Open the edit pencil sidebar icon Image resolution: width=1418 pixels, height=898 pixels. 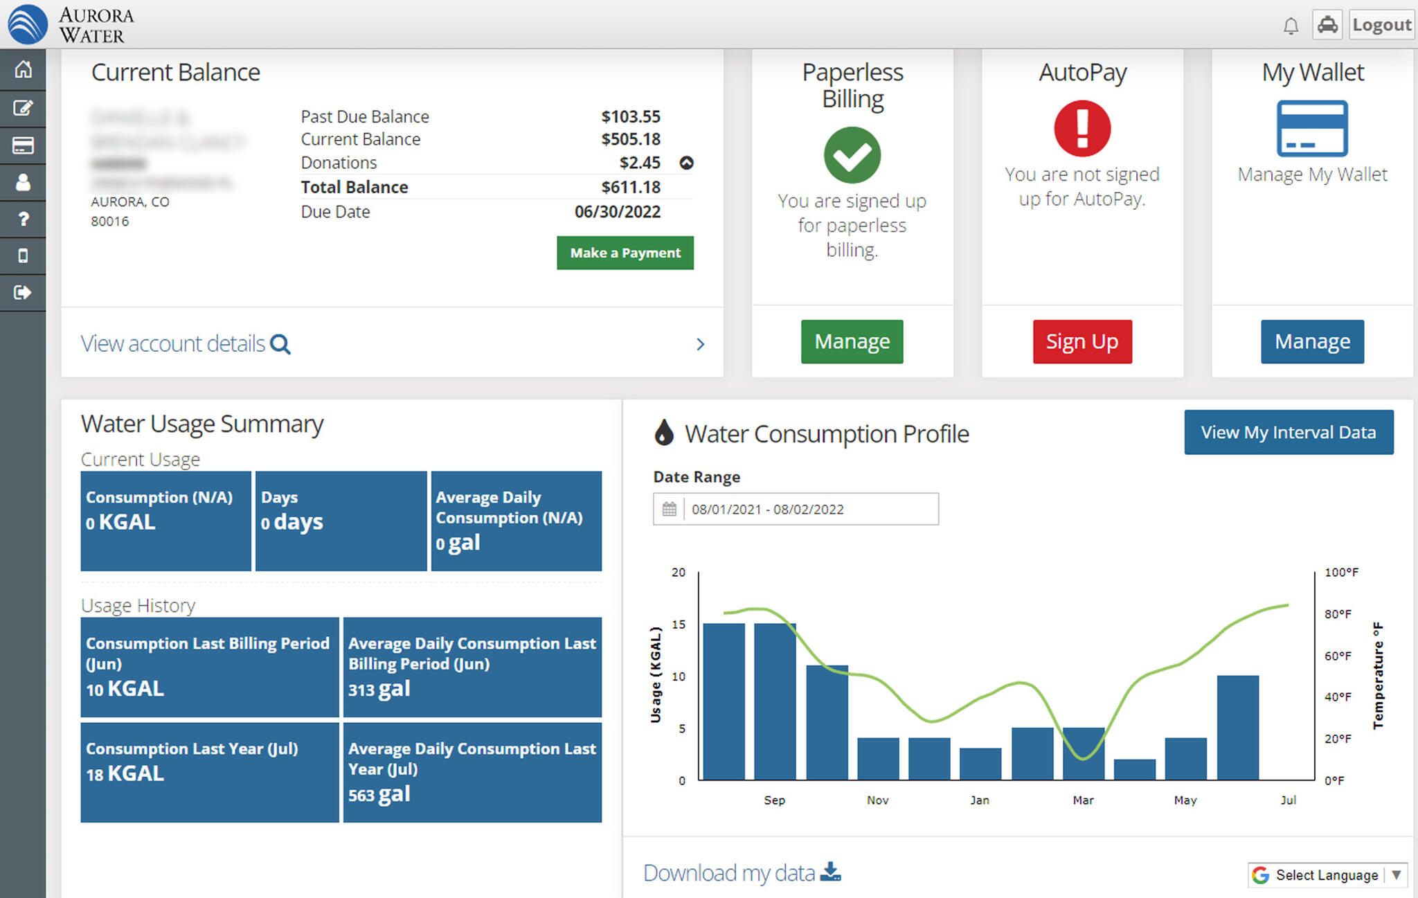(23, 107)
